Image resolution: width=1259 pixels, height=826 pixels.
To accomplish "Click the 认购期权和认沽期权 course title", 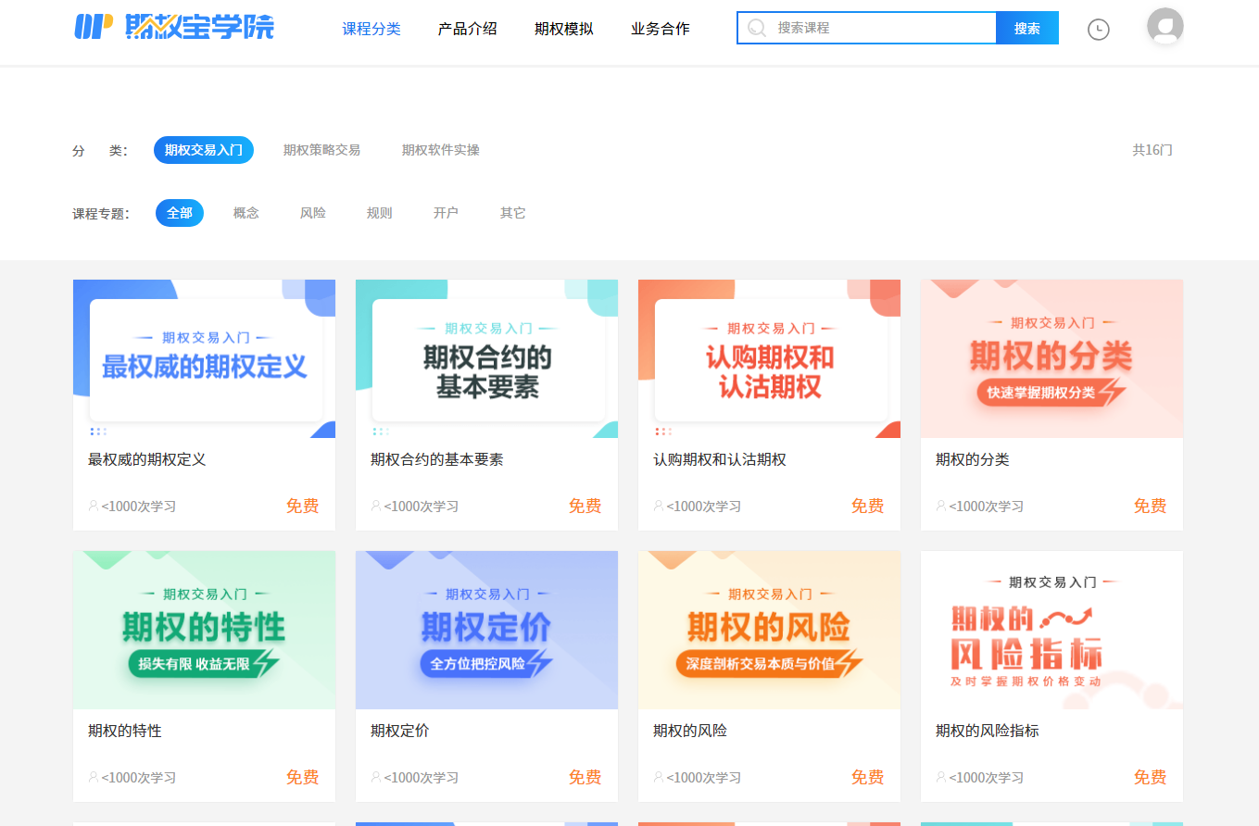I will click(719, 459).
